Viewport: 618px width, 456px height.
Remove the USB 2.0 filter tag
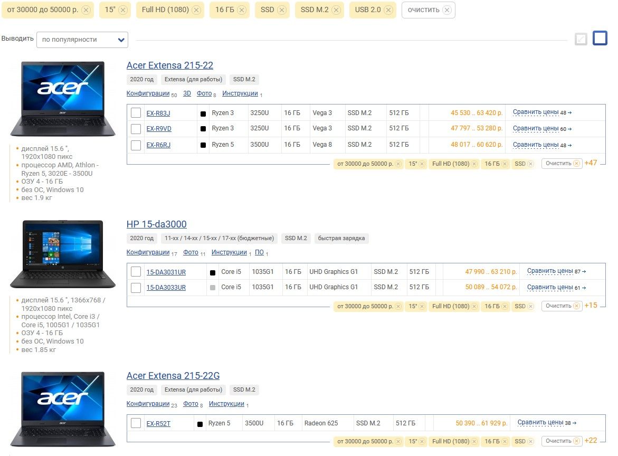(x=388, y=10)
